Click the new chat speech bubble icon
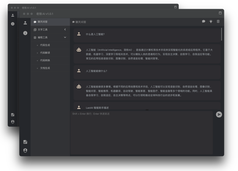This screenshot has width=238, height=171. point(203,21)
